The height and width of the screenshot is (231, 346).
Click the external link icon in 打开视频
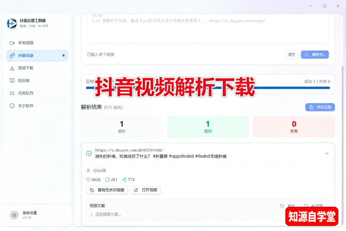click(136, 190)
